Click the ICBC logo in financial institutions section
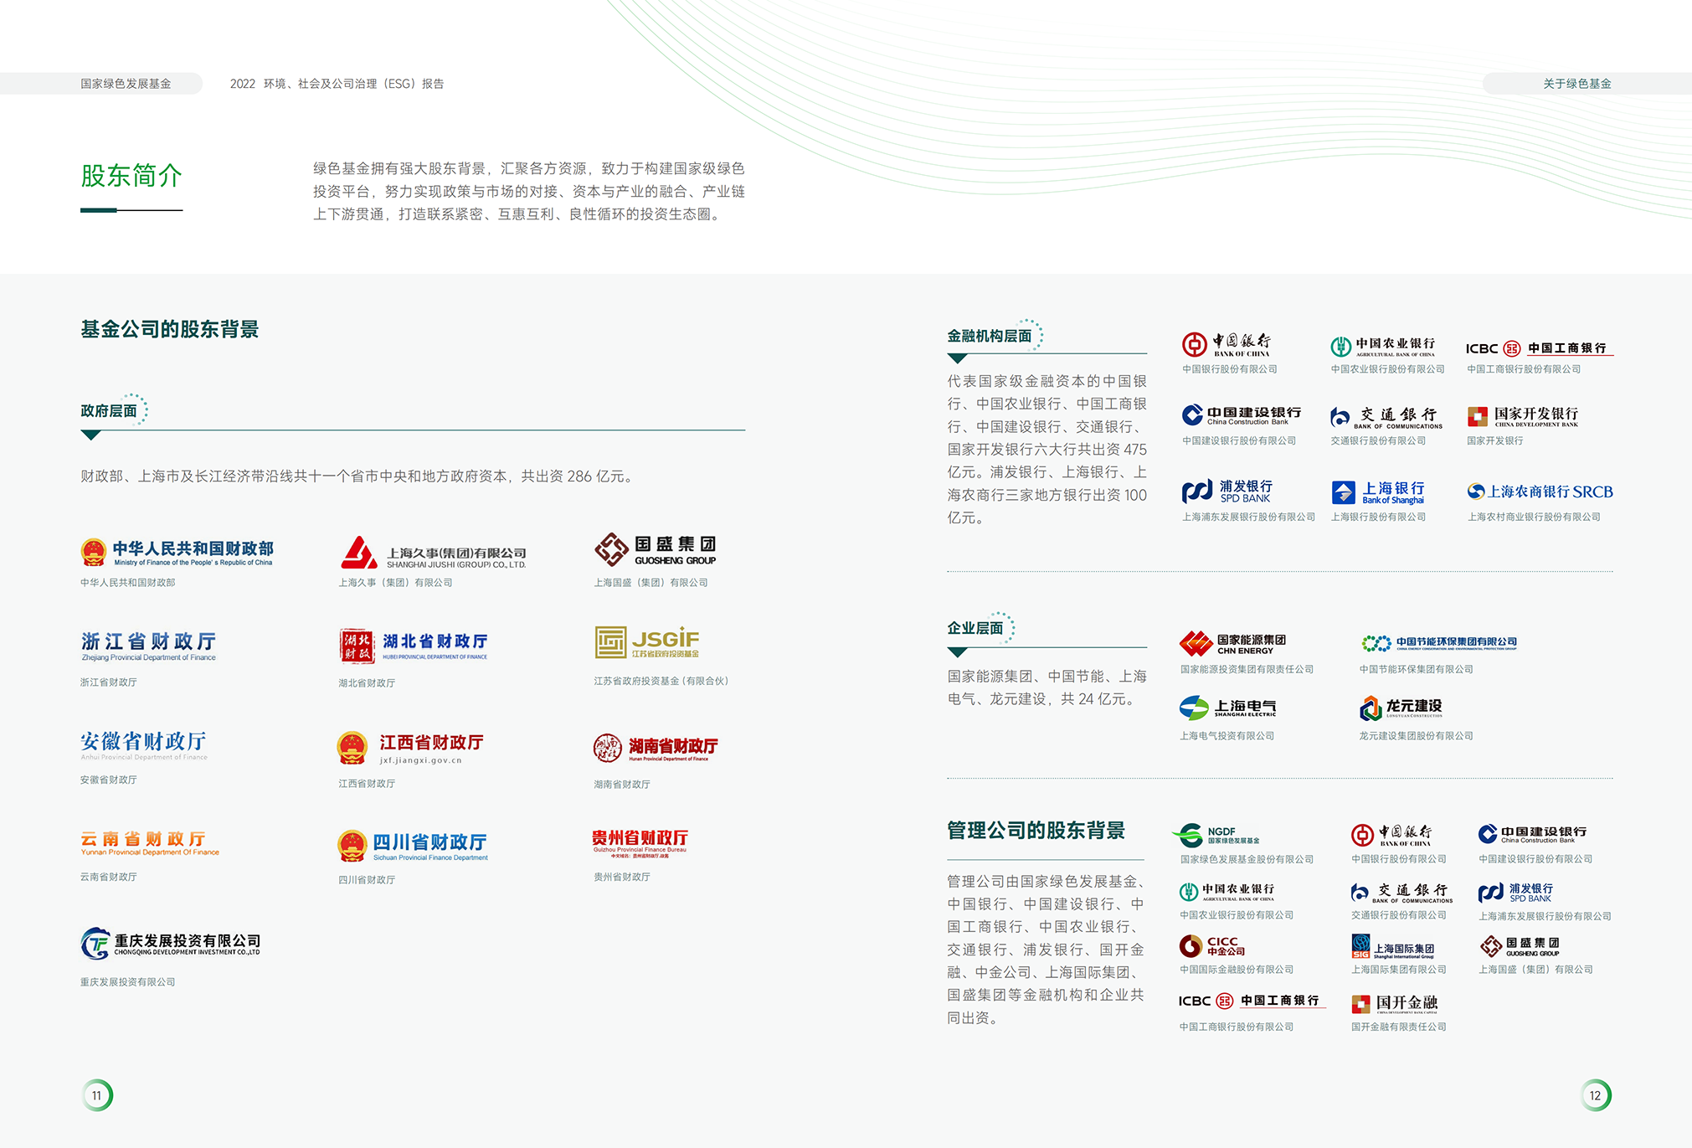1692x1148 pixels. 1539,348
